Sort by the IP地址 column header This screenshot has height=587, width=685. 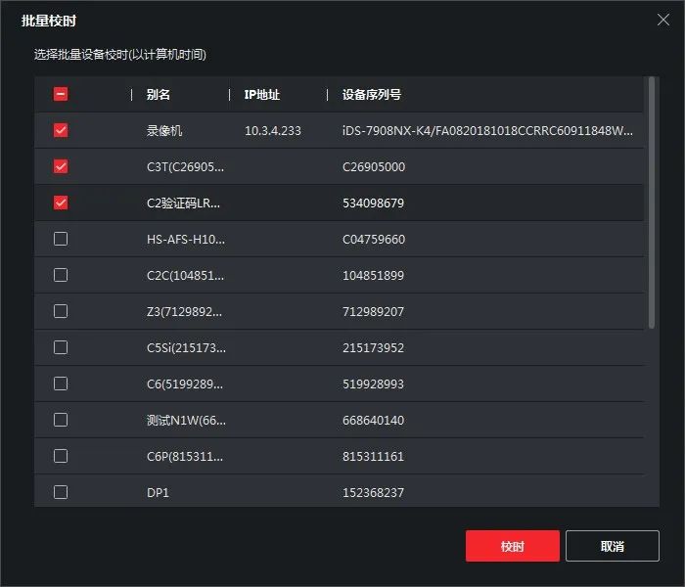click(x=262, y=95)
